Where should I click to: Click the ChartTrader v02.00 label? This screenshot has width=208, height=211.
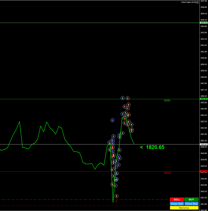click(189, 2)
